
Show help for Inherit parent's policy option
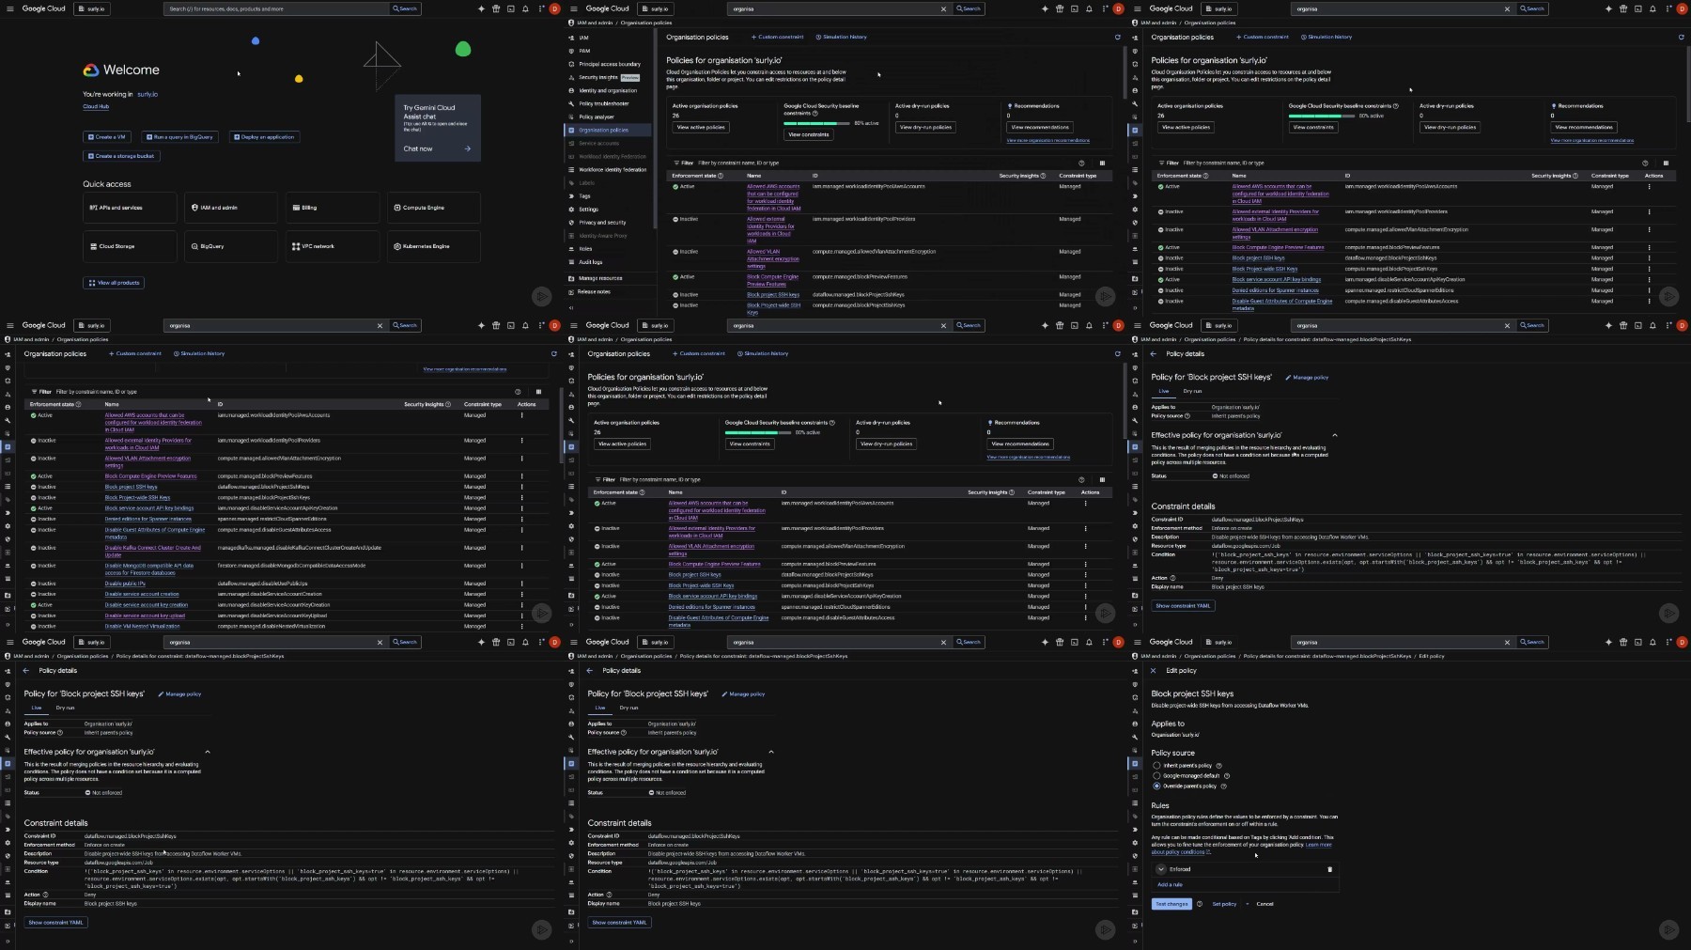pyautogui.click(x=1219, y=766)
